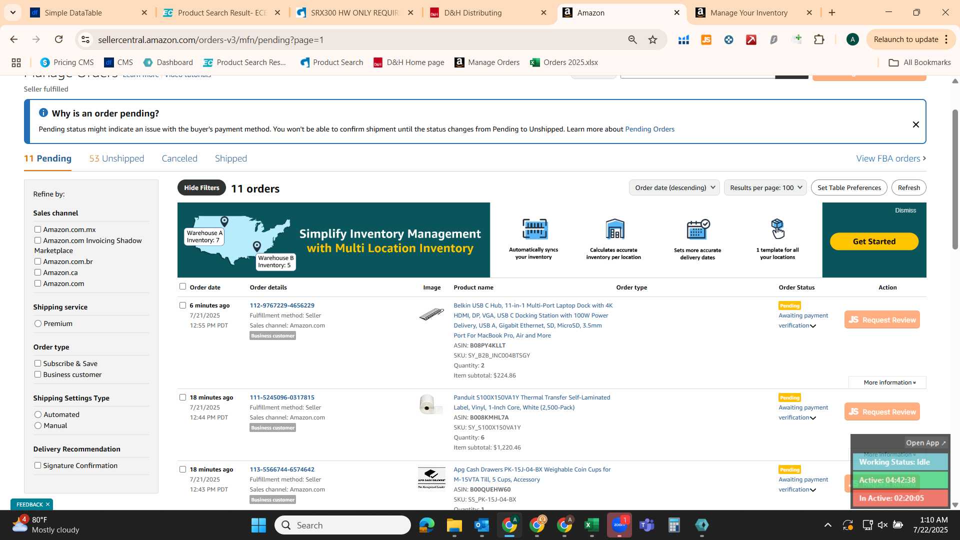Switch to D&H Distributing browser tab
The height and width of the screenshot is (540, 960).
[x=487, y=12]
